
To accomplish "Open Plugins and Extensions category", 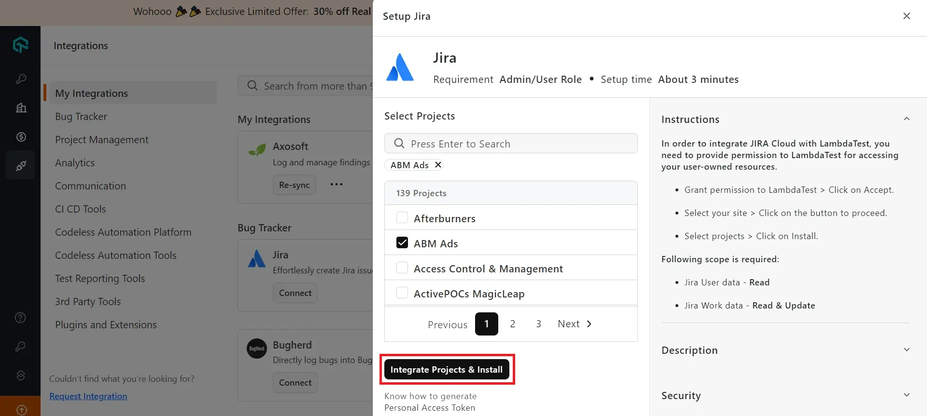I will [106, 325].
